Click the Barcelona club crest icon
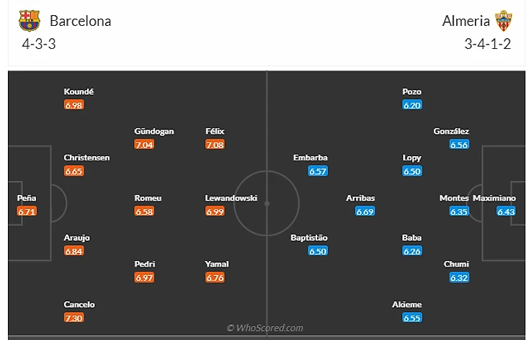This screenshot has width=526, height=340. coord(30,21)
